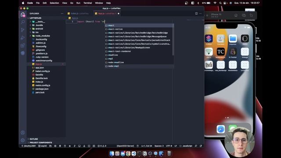This screenshot has height=158, width=281.
Task: Open the TC app on iPhone simulator
Action: (220, 52)
